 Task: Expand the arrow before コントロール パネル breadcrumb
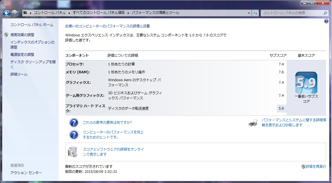coord(31,13)
